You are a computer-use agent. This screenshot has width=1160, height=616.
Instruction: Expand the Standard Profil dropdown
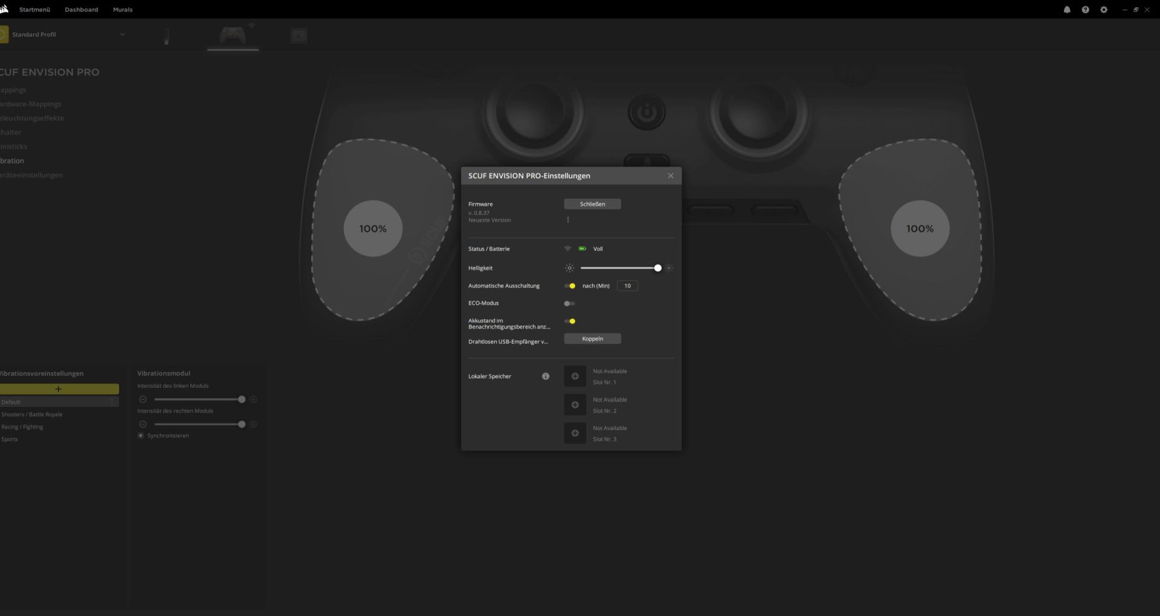123,34
